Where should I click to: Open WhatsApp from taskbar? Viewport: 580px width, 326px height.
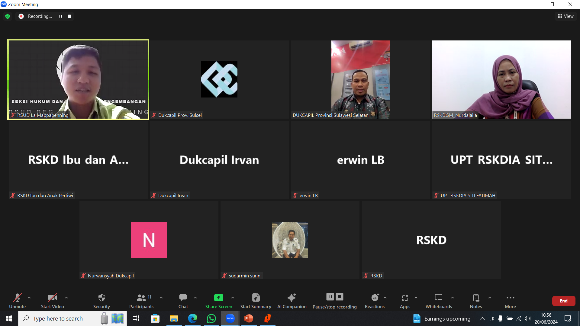coord(211,318)
